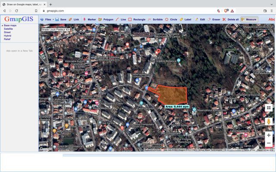Click the bookmark icon beside address bar
This screenshot has height=172, width=276.
tap(36, 11)
